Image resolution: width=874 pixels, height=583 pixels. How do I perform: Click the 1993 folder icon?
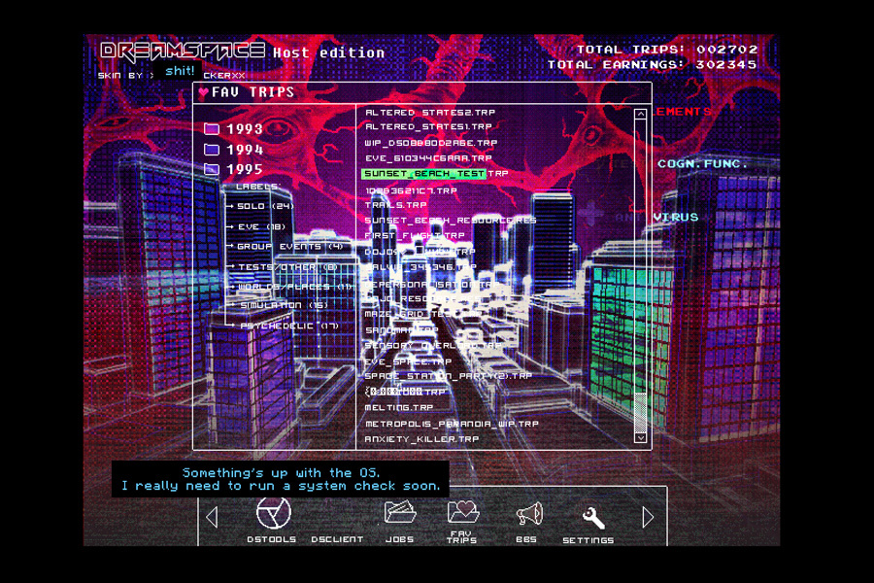pyautogui.click(x=212, y=129)
